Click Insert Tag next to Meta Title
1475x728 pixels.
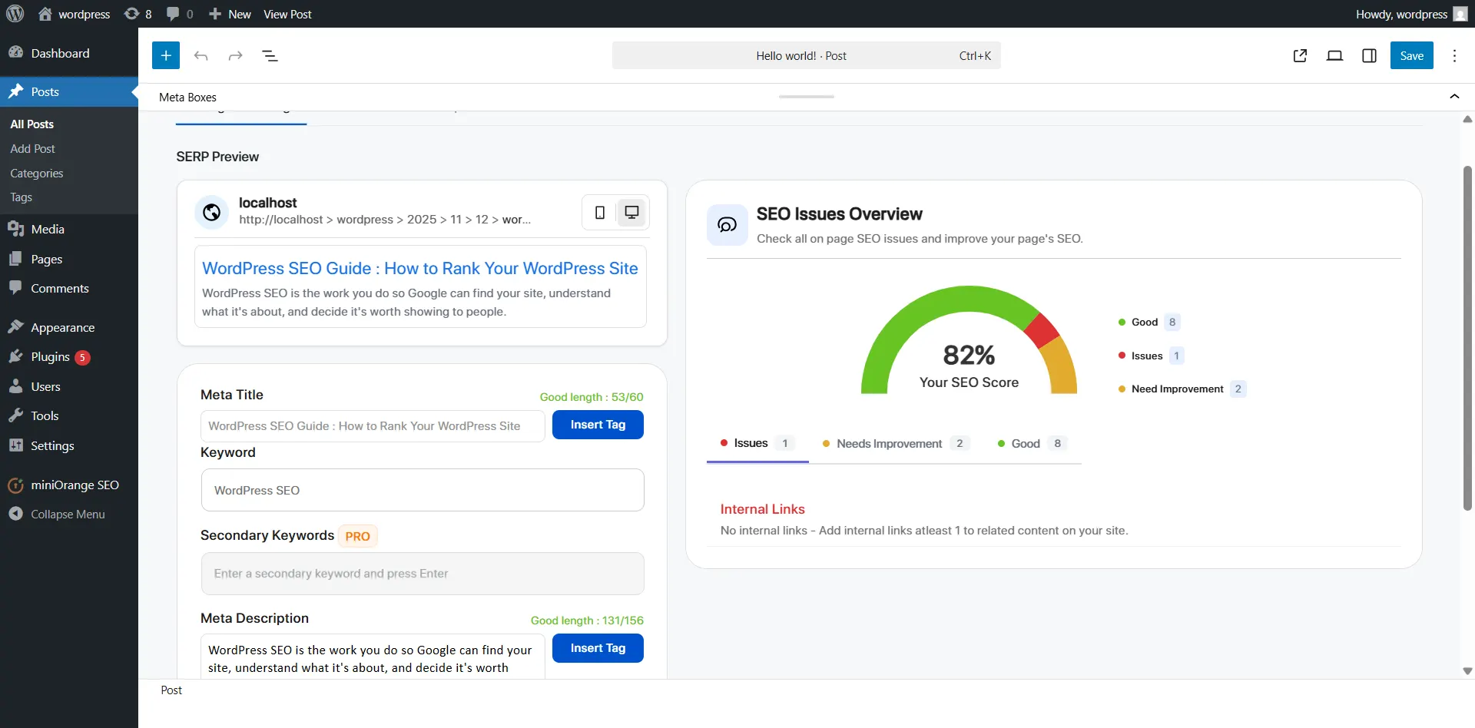(x=598, y=425)
